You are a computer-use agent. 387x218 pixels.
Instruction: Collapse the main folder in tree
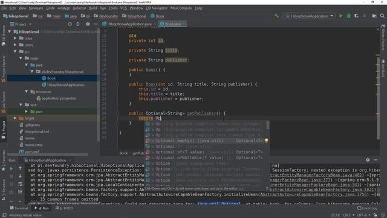click(21, 58)
